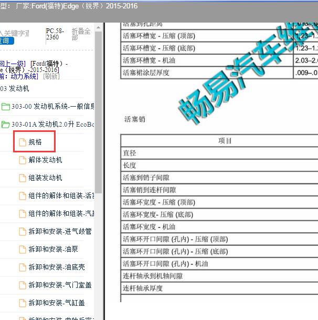Click folder icon of 303-00 发动机系统

[5, 107]
